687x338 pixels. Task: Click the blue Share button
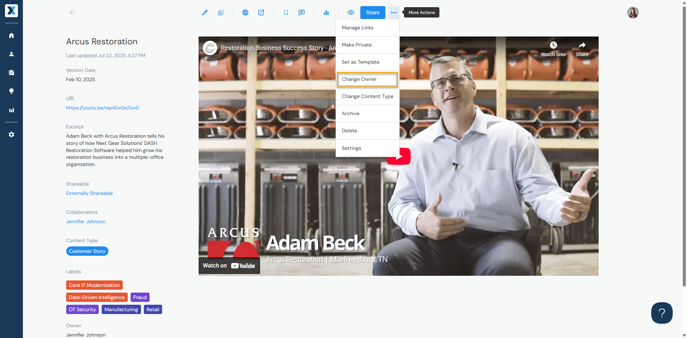[x=372, y=13]
